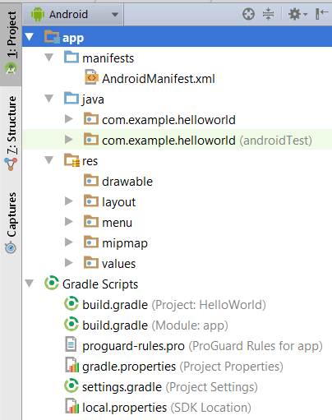The image size is (332, 420).
Task: Collapse the Gradle Scripts node
Action: tap(29, 284)
